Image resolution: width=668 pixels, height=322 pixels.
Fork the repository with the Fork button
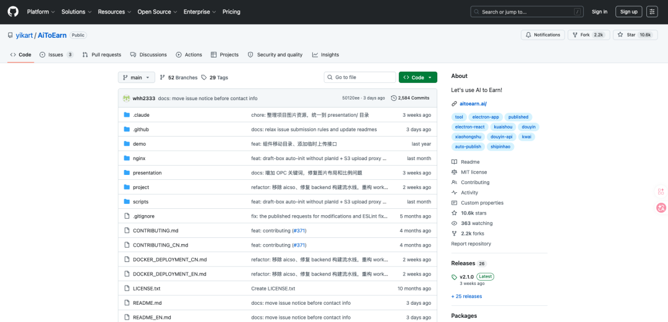click(x=589, y=35)
